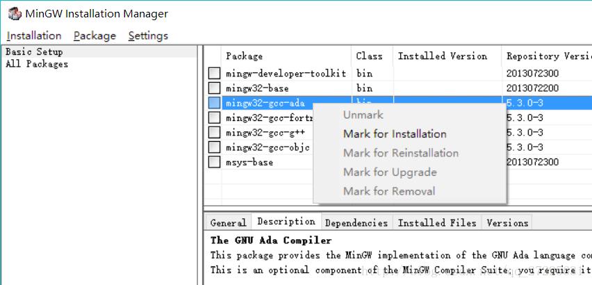Click repository version of msys-base row
592x285 pixels.
point(532,163)
